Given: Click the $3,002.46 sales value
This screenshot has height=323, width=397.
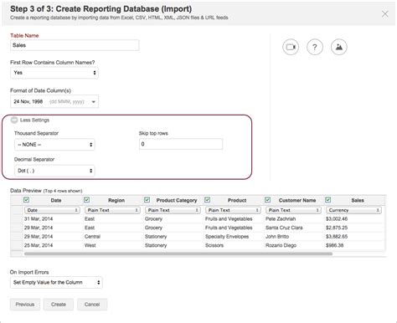Looking at the screenshot, I should pyautogui.click(x=337, y=219).
